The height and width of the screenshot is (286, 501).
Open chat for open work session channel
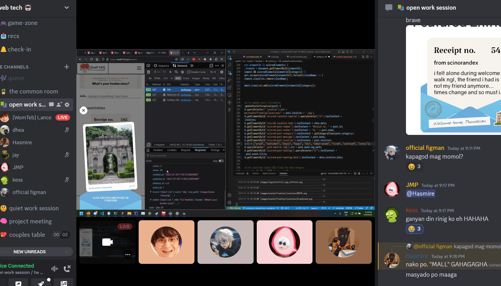coord(51,105)
